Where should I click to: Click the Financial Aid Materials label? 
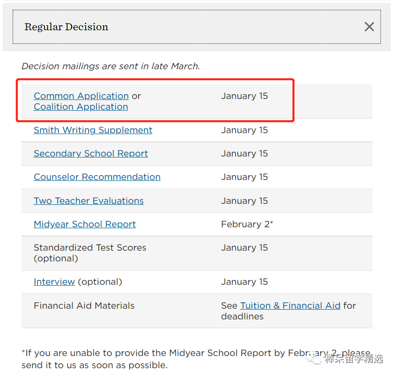[x=84, y=306]
